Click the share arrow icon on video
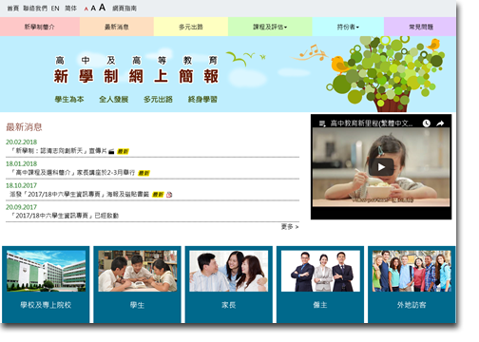Image resolution: width=479 pixels, height=342 pixels. tap(440, 123)
